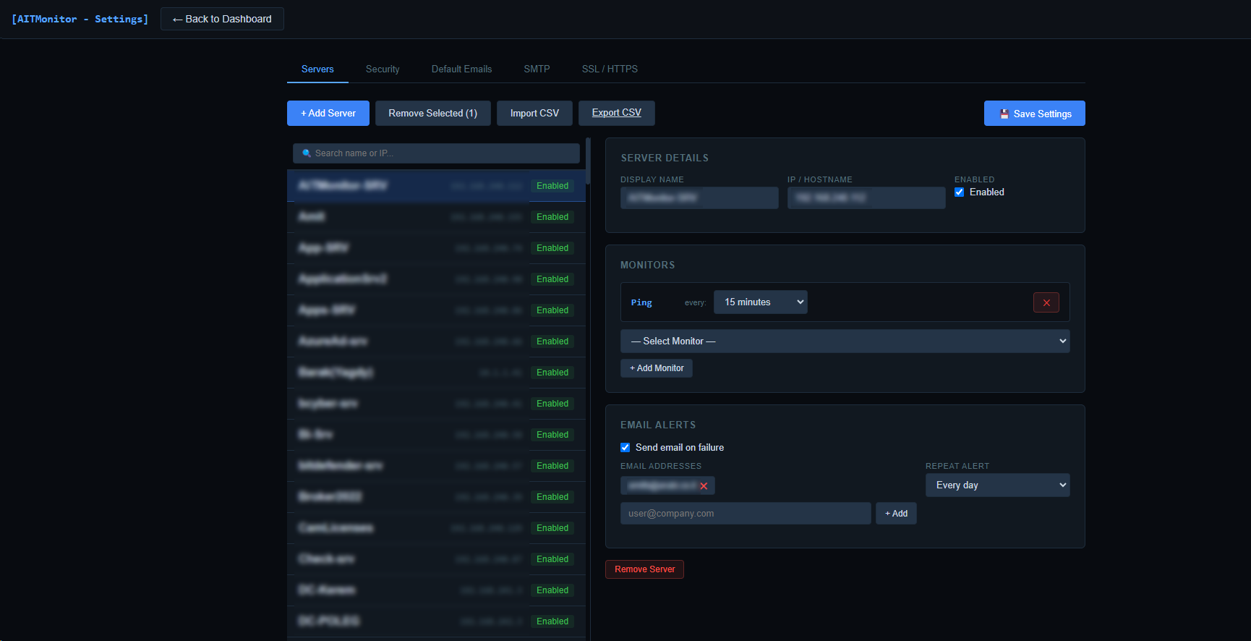Remove the email address chip via its red x
Screen dimensions: 1251x641
[704, 486]
